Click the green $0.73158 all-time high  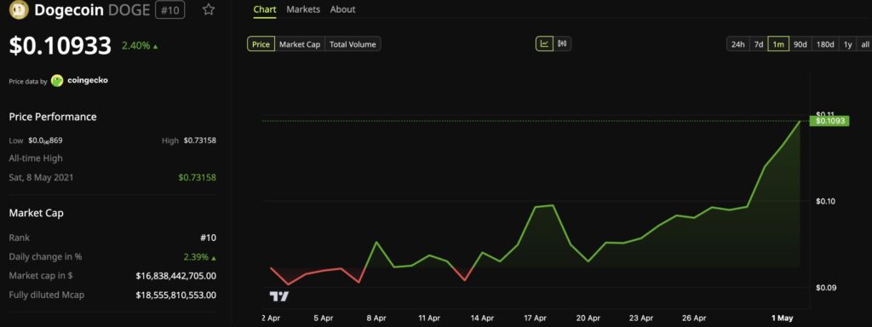(x=197, y=178)
